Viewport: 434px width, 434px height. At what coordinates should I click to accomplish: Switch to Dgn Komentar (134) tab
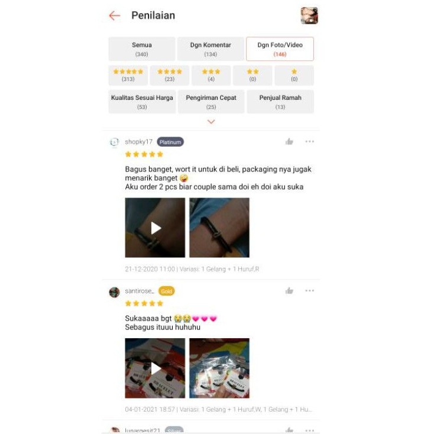(210, 49)
